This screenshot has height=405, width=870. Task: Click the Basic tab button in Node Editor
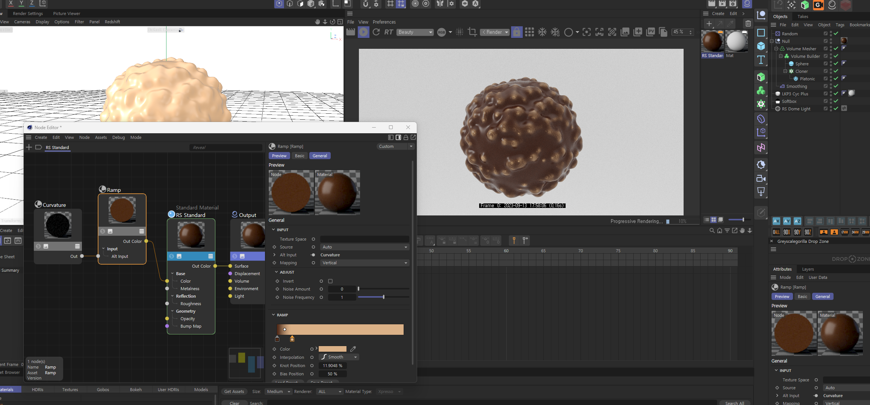300,156
